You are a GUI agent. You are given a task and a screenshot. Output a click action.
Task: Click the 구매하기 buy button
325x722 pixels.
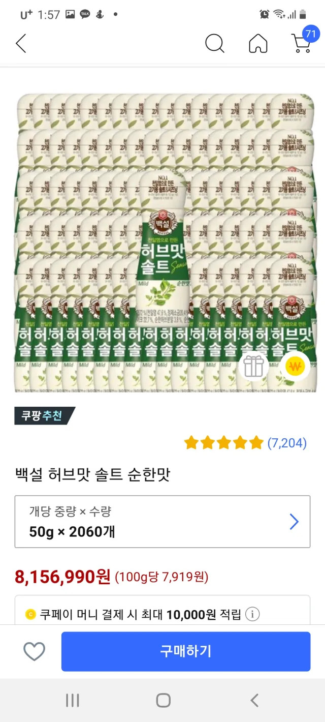186,651
